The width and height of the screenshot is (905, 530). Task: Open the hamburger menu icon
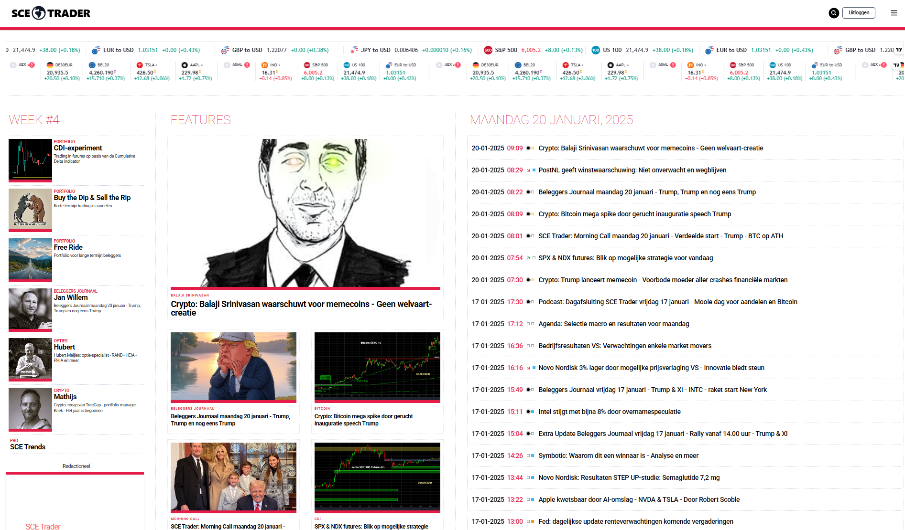tap(894, 13)
